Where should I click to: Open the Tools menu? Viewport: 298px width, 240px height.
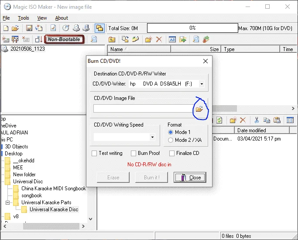click(24, 18)
